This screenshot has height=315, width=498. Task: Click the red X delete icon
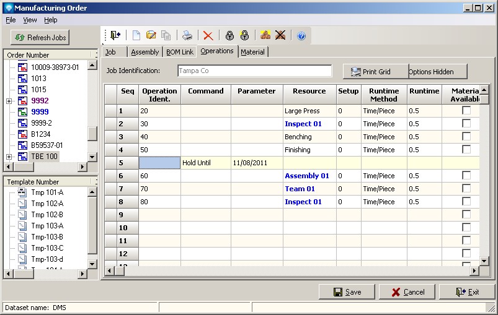point(208,36)
